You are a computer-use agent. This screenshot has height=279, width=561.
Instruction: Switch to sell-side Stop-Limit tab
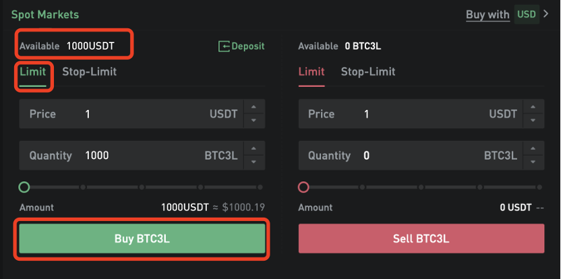[368, 72]
